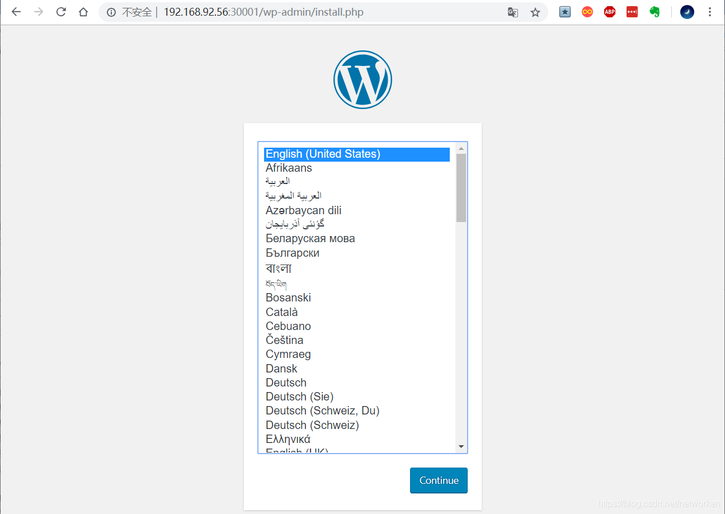Reload the page with refresh icon
Image resolution: width=725 pixels, height=514 pixels.
(61, 12)
